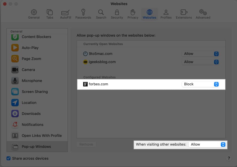
Task: Open the Advanced gears icon
Action: point(203,12)
